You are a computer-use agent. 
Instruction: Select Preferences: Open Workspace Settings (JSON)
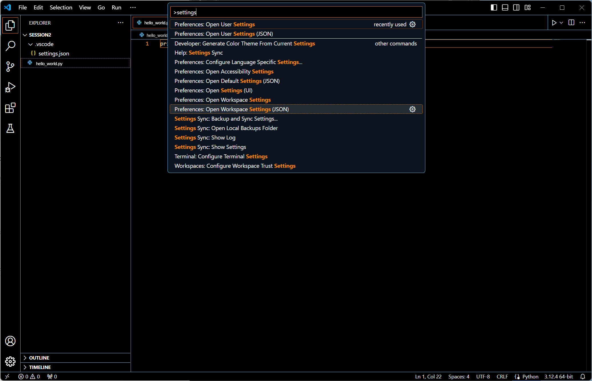coord(232,109)
